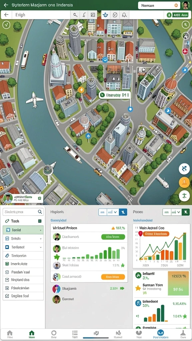The width and height of the screenshot is (192, 341).
Task: Select the blue pin in the riverside park
Action: point(88,136)
